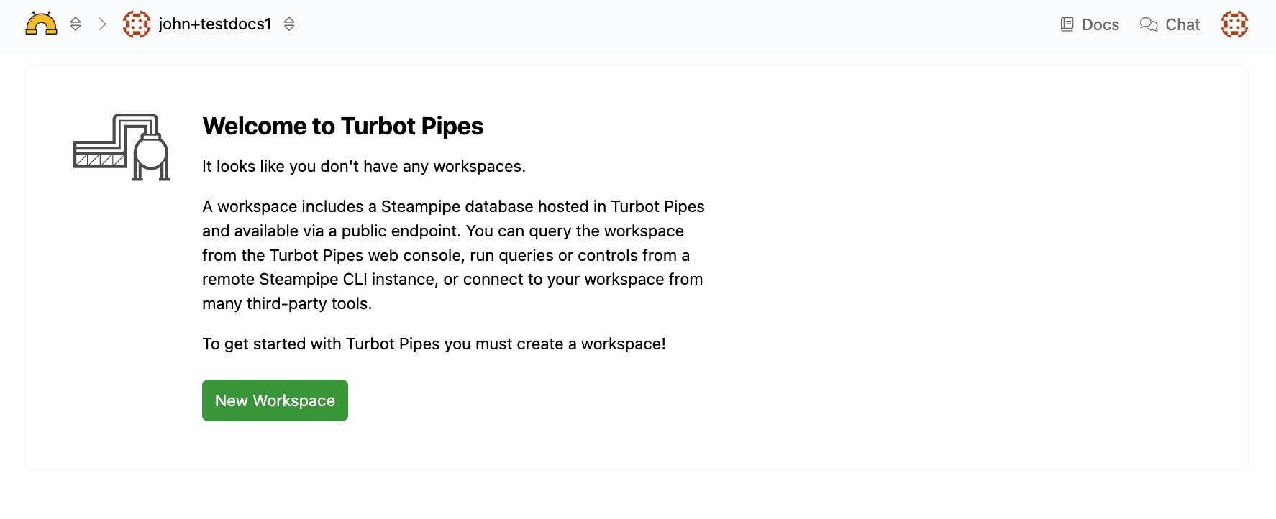Click the "To get started" sentence
The width and height of the screenshot is (1276, 519).
434,344
